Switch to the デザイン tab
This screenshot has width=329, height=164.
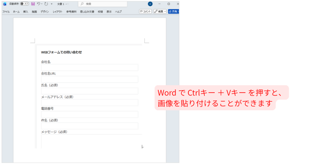click(45, 12)
